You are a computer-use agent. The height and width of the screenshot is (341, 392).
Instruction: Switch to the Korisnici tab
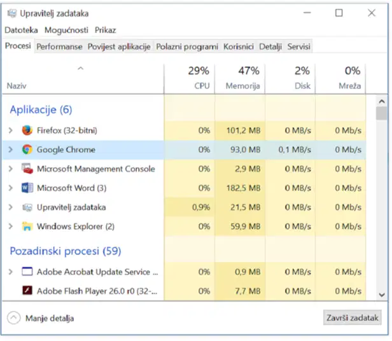pos(239,46)
